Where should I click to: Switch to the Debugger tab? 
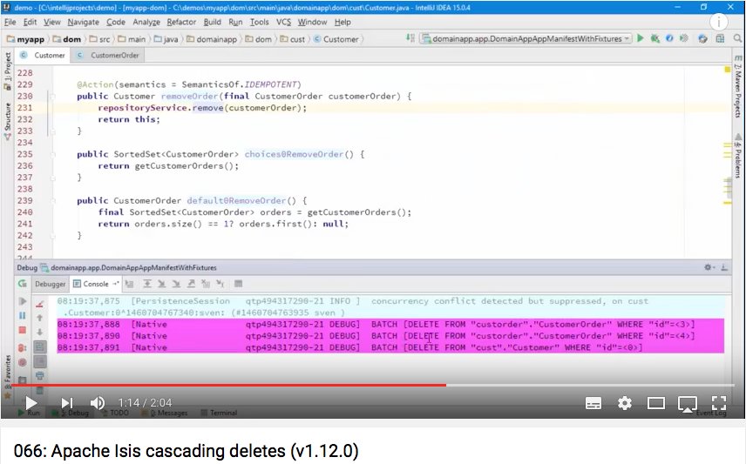(50, 284)
